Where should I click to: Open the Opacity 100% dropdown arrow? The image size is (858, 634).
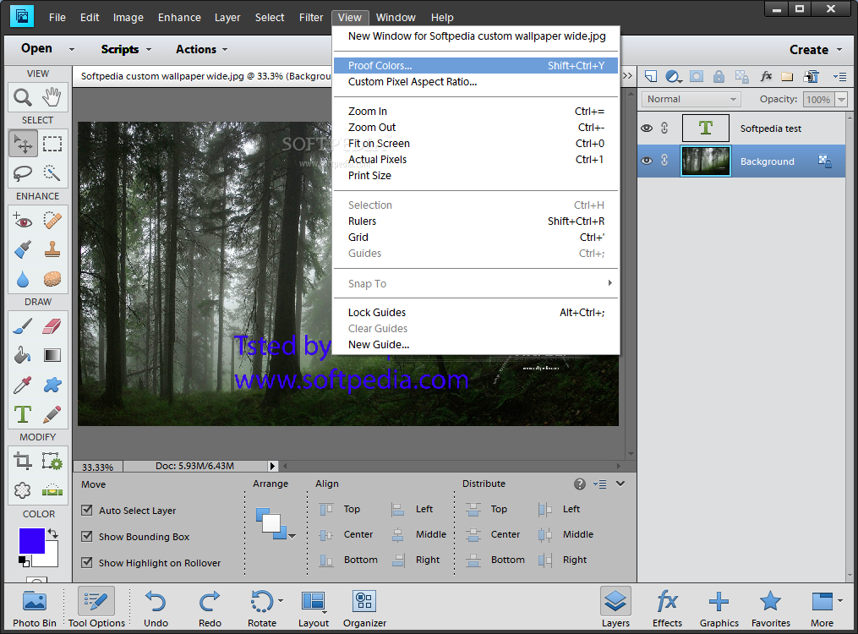click(842, 100)
